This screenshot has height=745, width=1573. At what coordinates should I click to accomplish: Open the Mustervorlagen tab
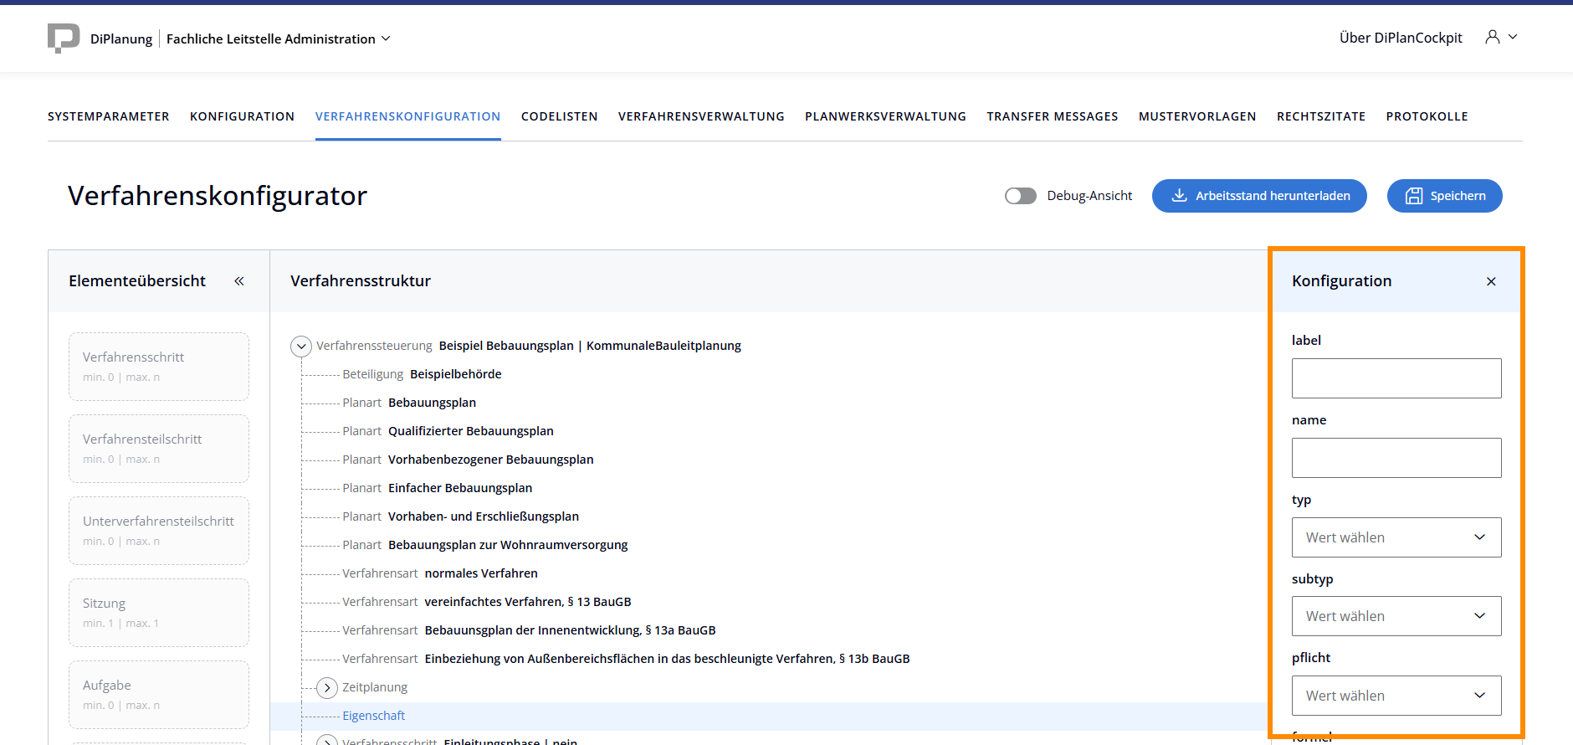(x=1196, y=116)
